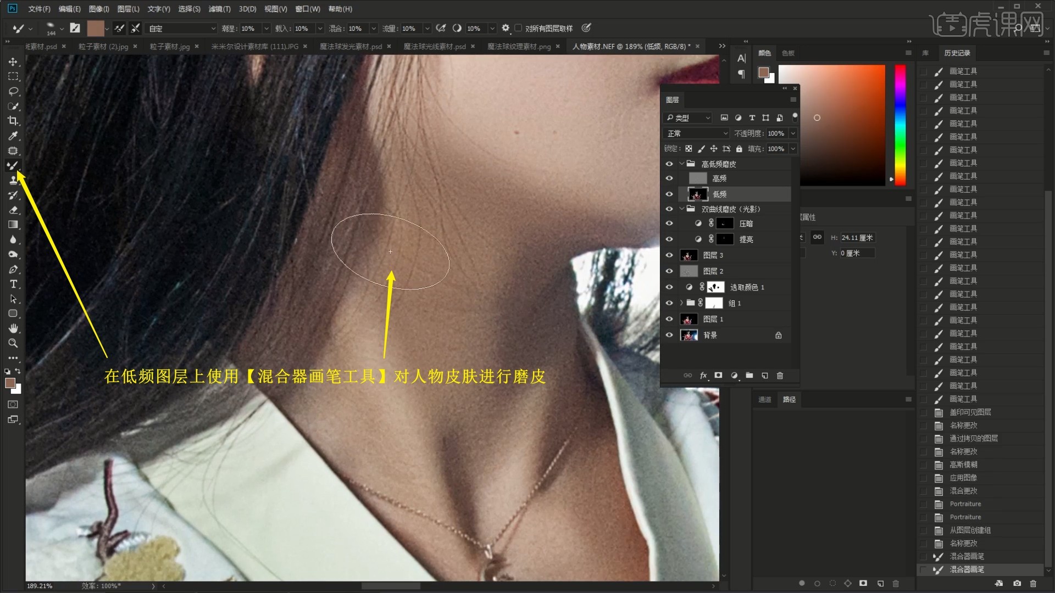1055x593 pixels.
Task: Click delete layer trash icon in Layers panel
Action: click(x=780, y=376)
